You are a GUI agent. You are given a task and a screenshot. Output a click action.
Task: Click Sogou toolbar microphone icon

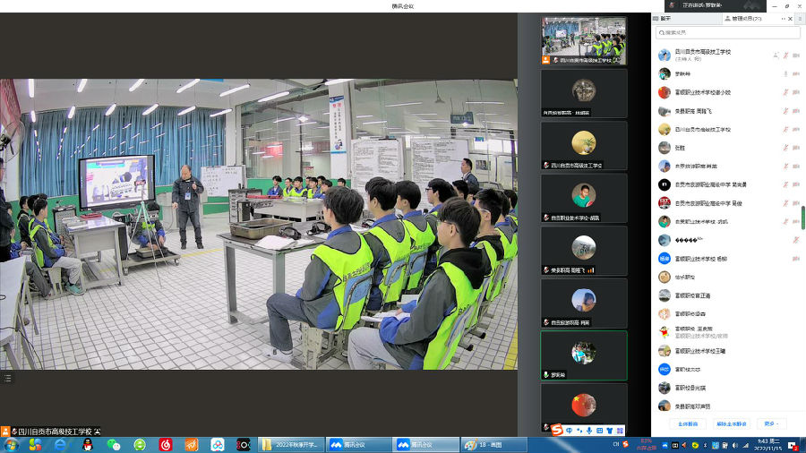[x=589, y=431]
